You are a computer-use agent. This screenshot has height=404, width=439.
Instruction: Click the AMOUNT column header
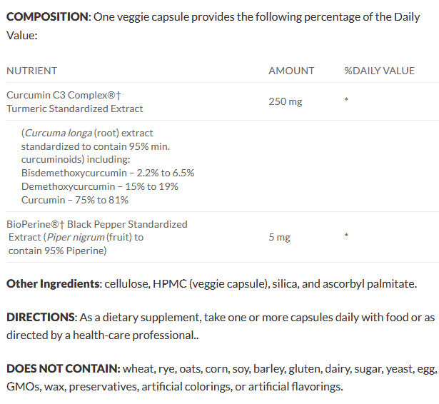pos(291,71)
